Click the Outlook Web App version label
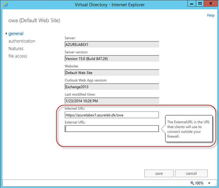219x188 pixels. coord(86,80)
